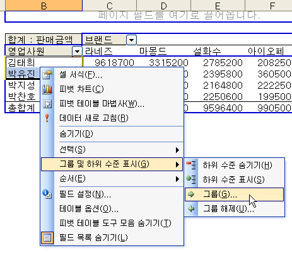Choose 데이터 새로 고침(R)
The width and height of the screenshot is (292, 253).
pos(112,118)
